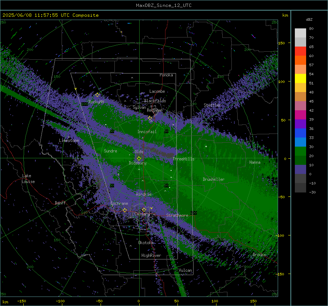Click the orange 60-57 dBZ legend swatch
Image resolution: width=328 pixels, height=306 pixels.
pos(300,60)
